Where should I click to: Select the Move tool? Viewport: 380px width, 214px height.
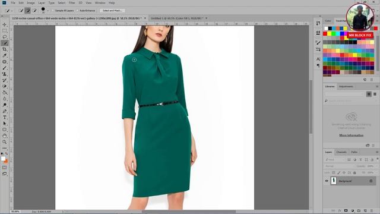tap(5, 24)
